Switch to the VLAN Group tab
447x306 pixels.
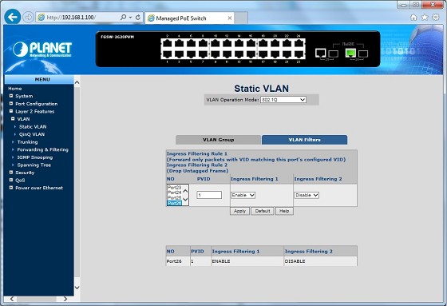tap(219, 140)
